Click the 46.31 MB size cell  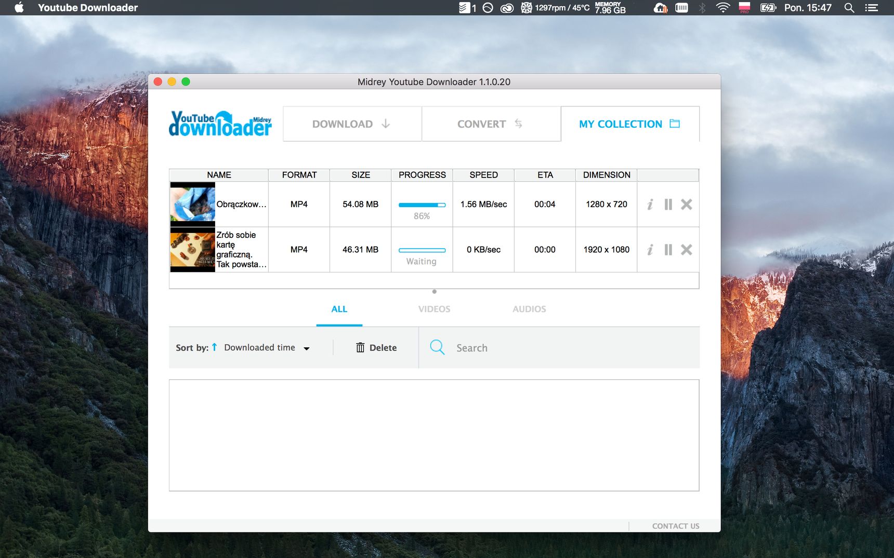pos(361,250)
